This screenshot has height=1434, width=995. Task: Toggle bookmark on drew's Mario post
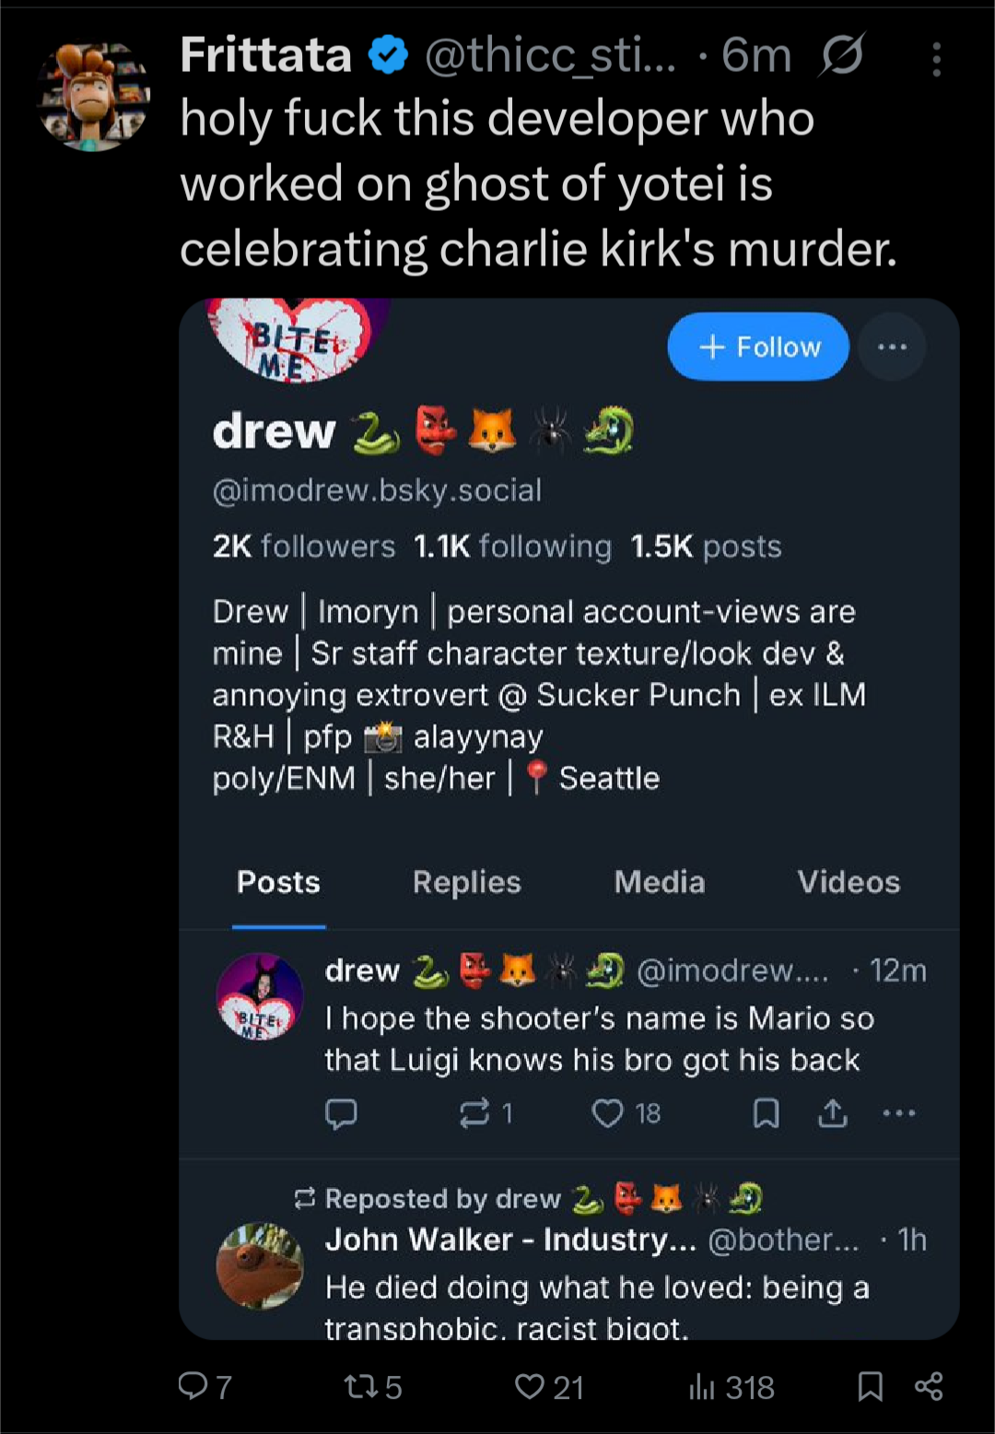point(766,1113)
